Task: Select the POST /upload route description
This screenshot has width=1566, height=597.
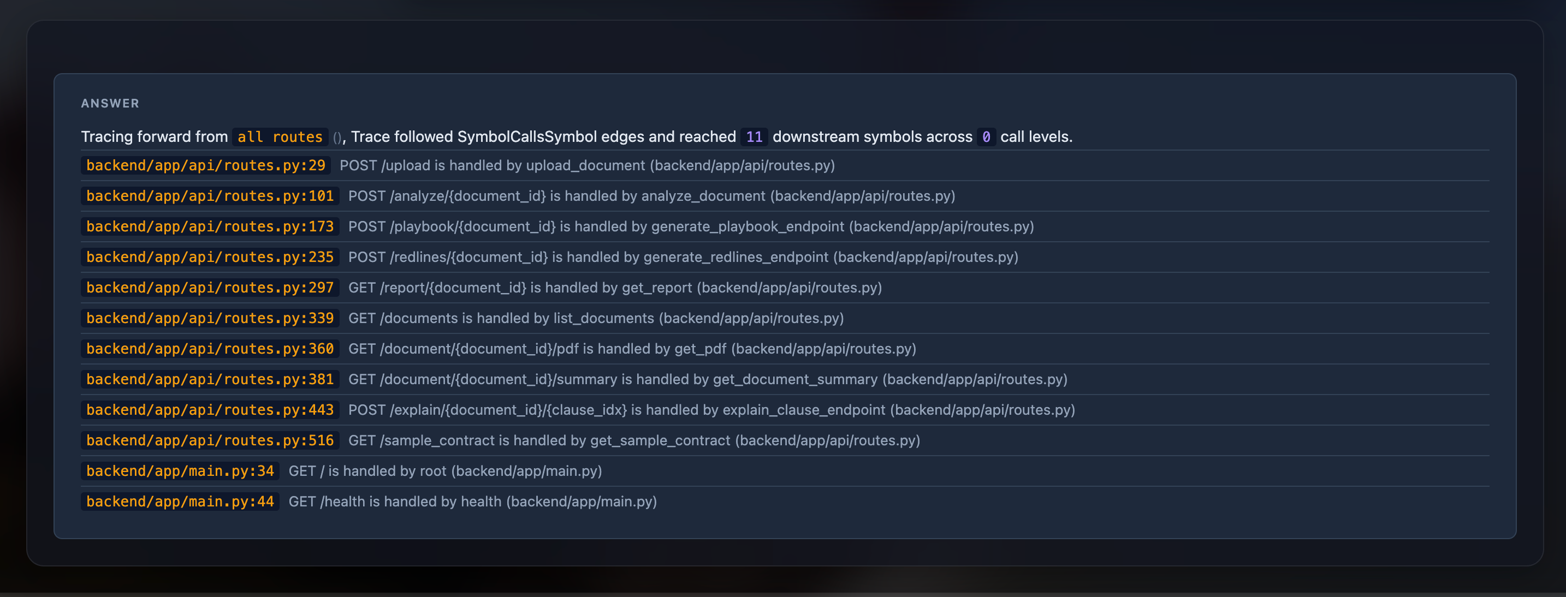Action: point(588,165)
